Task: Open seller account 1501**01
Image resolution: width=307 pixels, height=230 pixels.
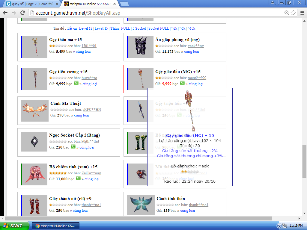Action: click(x=89, y=46)
